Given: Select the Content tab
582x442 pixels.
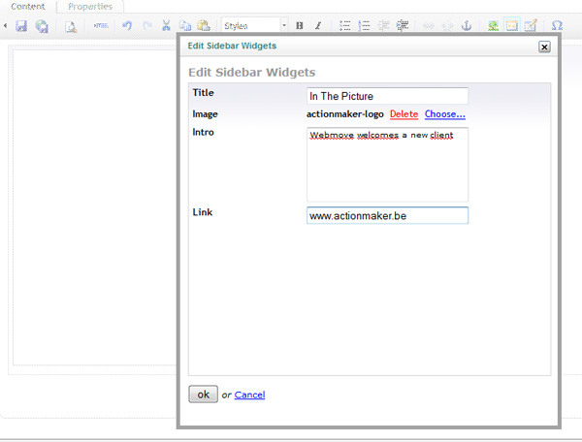Looking at the screenshot, I should (28, 7).
